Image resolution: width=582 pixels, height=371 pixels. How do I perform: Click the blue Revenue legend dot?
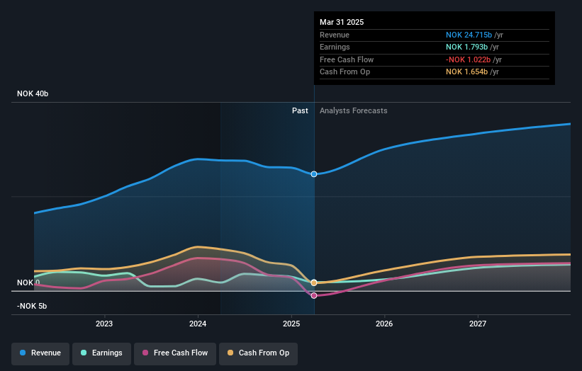pos(23,353)
